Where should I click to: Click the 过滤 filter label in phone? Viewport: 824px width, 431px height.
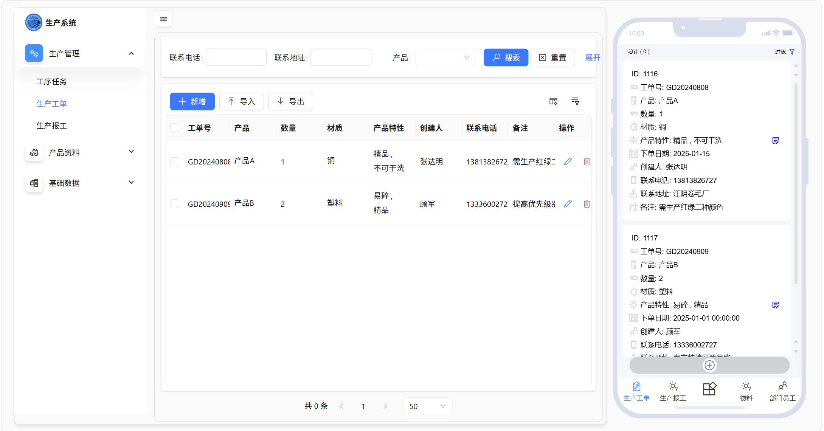point(780,52)
